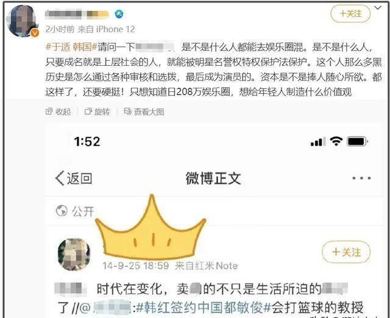
Task: Click the collapse icon beside 收起
Action: (x=49, y=111)
